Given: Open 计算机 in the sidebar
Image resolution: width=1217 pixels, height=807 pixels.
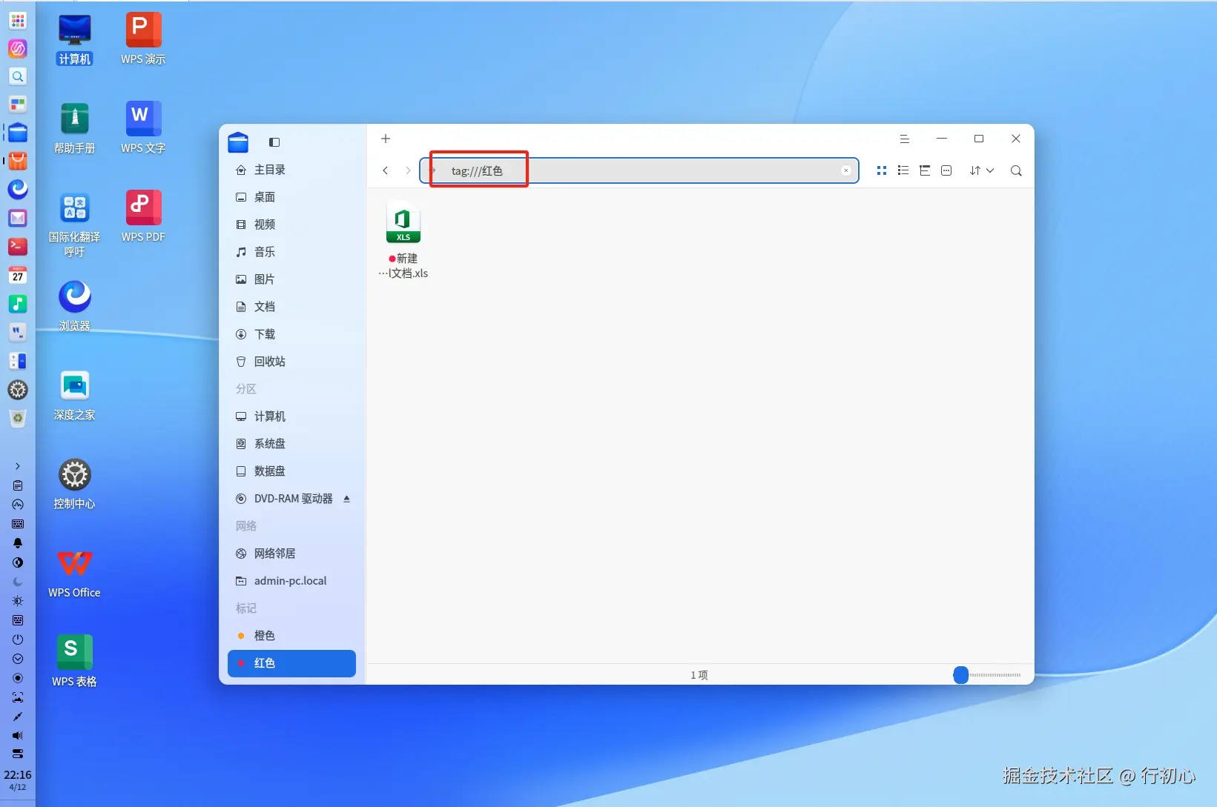Looking at the screenshot, I should pos(291,416).
